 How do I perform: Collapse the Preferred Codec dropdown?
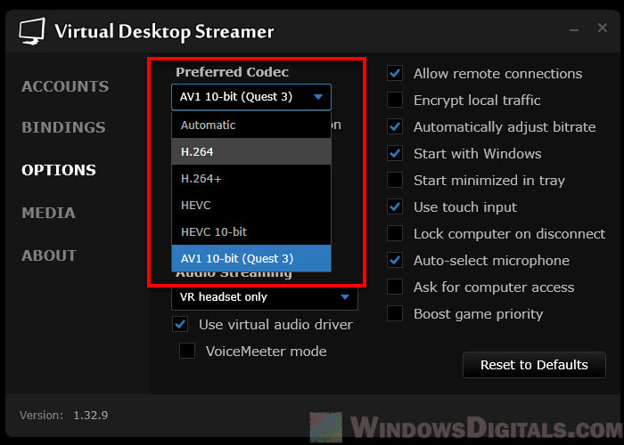tap(251, 97)
